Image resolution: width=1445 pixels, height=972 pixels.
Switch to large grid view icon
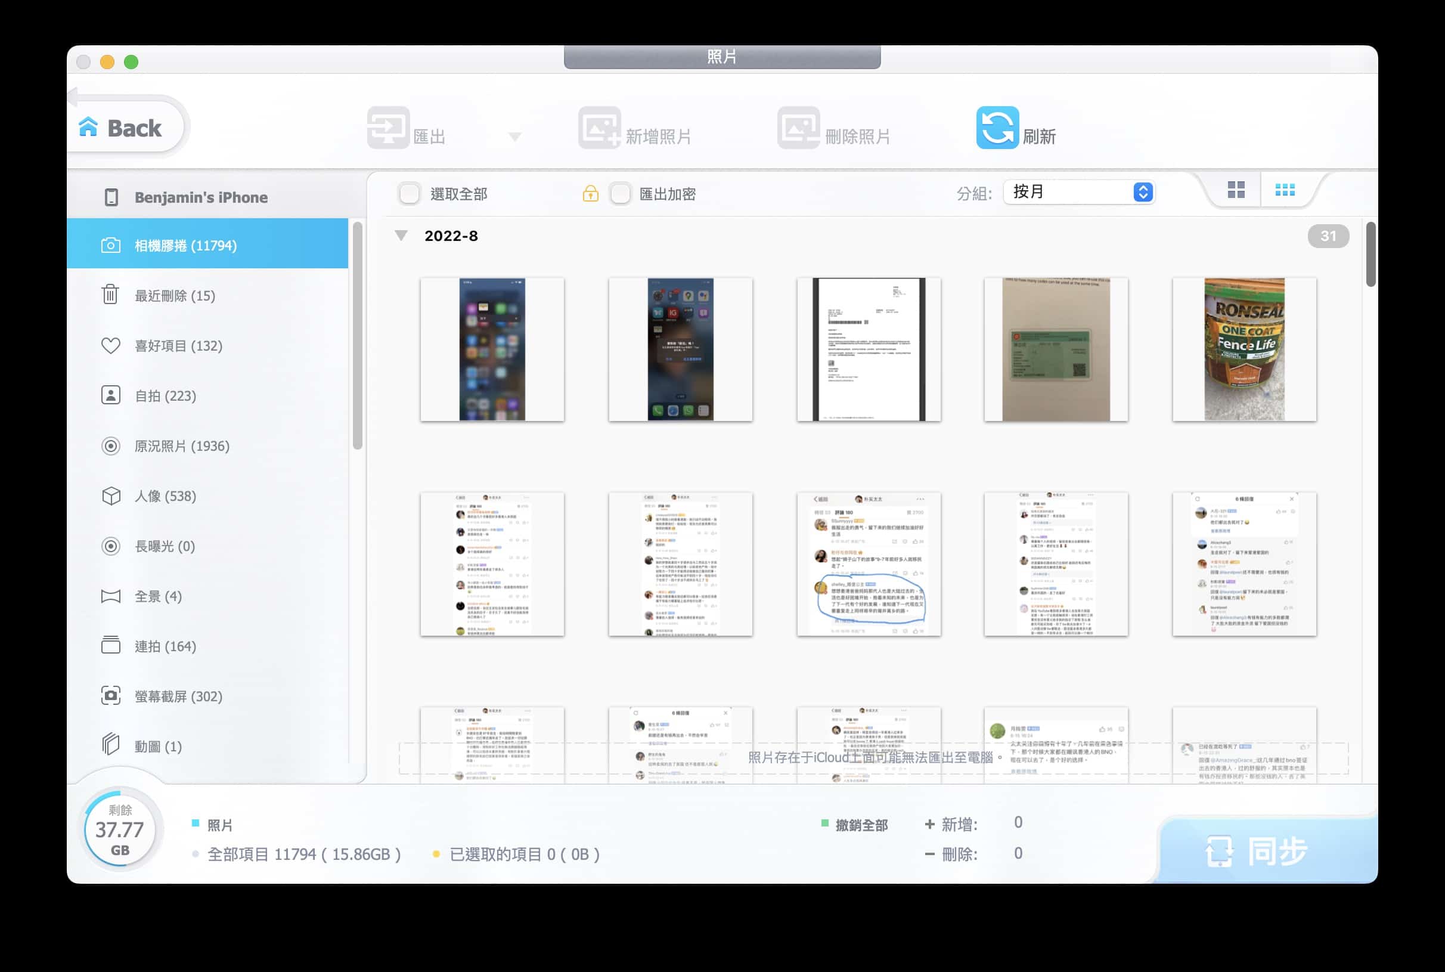1236,190
